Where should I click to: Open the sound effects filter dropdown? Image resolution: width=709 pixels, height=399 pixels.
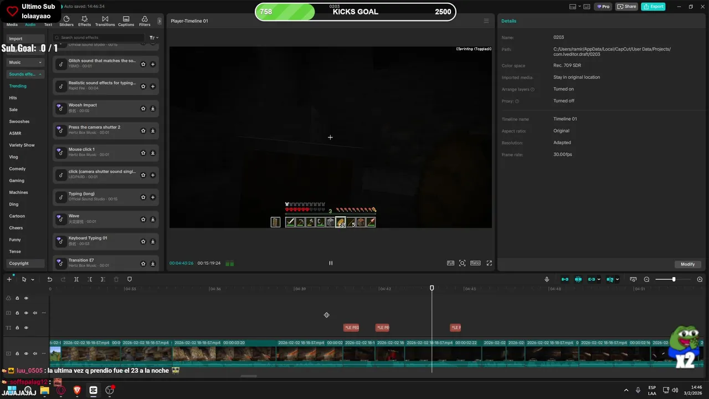(153, 38)
